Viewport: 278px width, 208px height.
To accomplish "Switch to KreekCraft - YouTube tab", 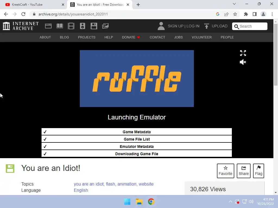I will 33,5.
